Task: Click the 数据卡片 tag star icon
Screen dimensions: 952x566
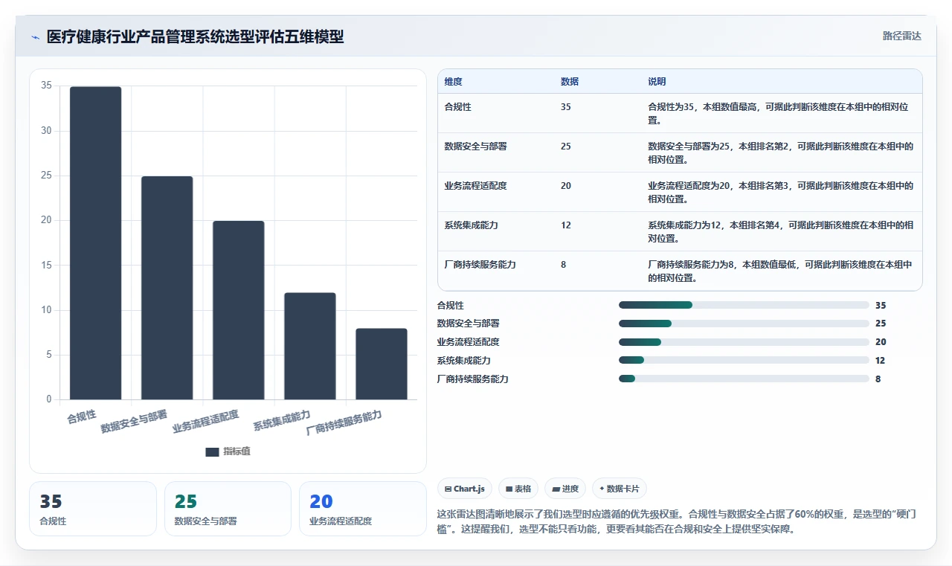Action: 602,489
